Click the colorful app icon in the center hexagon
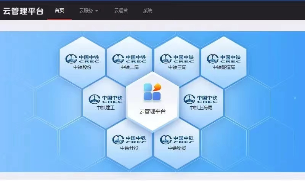This screenshot has width=305, height=181. [x=152, y=92]
